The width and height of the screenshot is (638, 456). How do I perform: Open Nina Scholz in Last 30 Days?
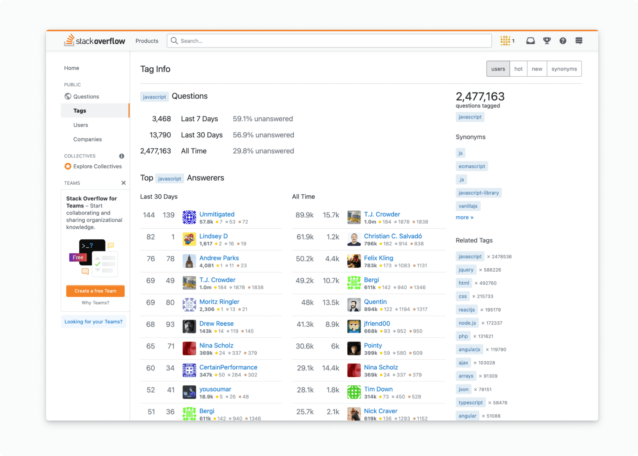click(x=216, y=345)
